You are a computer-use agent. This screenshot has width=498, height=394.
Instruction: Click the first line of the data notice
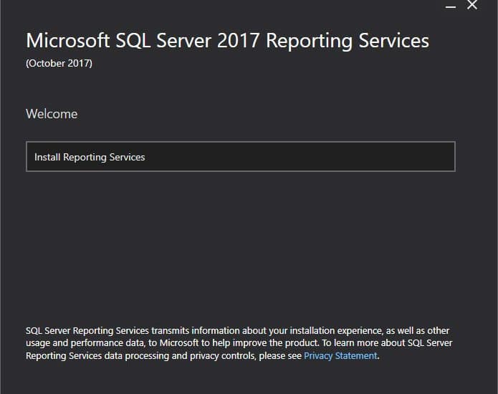click(238, 331)
